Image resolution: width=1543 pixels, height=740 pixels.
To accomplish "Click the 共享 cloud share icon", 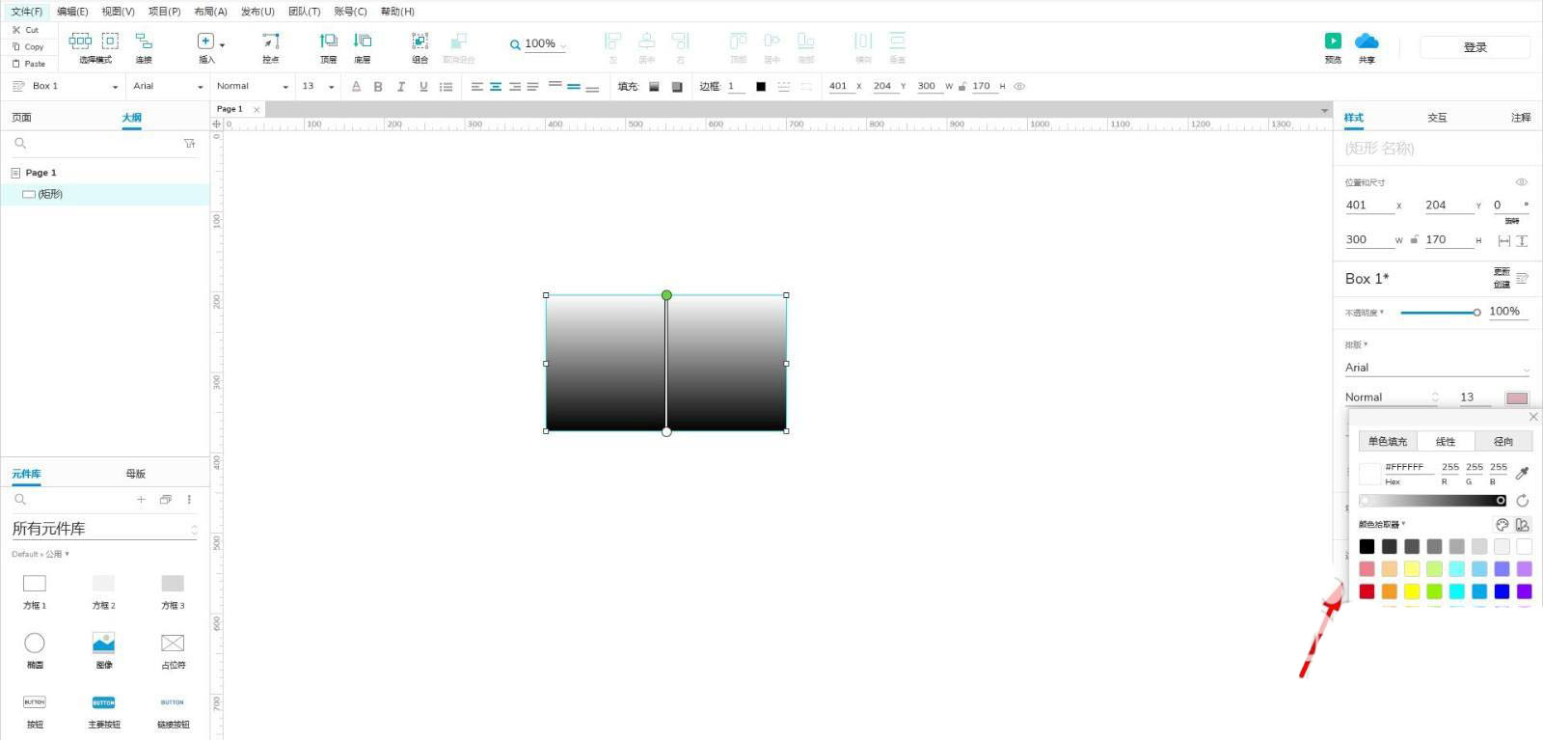I will pyautogui.click(x=1367, y=41).
